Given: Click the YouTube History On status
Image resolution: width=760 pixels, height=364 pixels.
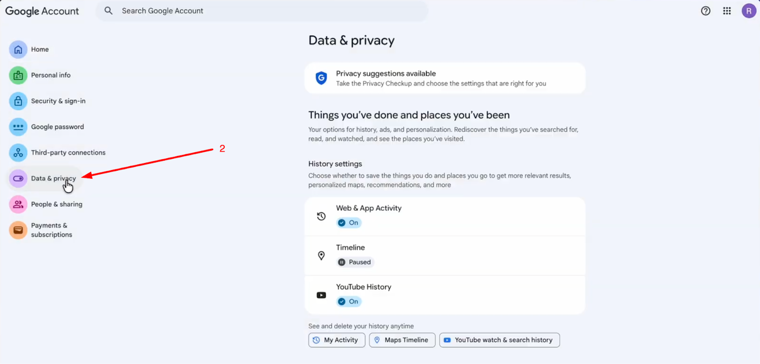Looking at the screenshot, I should click(349, 302).
